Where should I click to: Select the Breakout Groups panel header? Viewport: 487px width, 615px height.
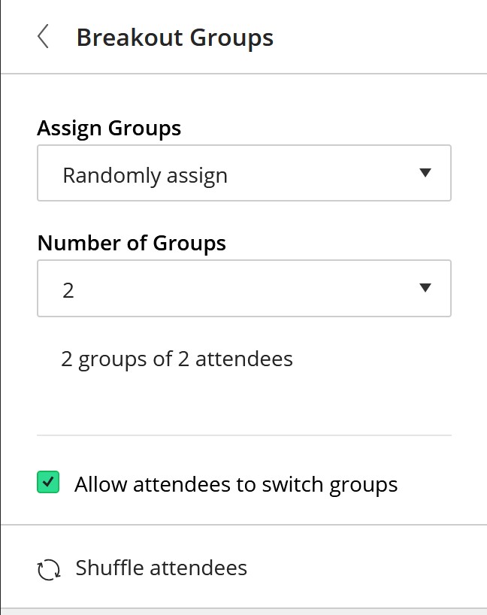174,36
